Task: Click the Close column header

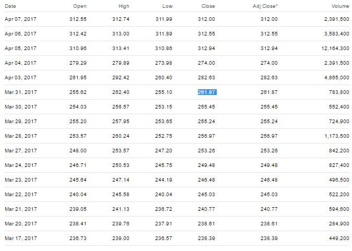Action: coord(208,6)
